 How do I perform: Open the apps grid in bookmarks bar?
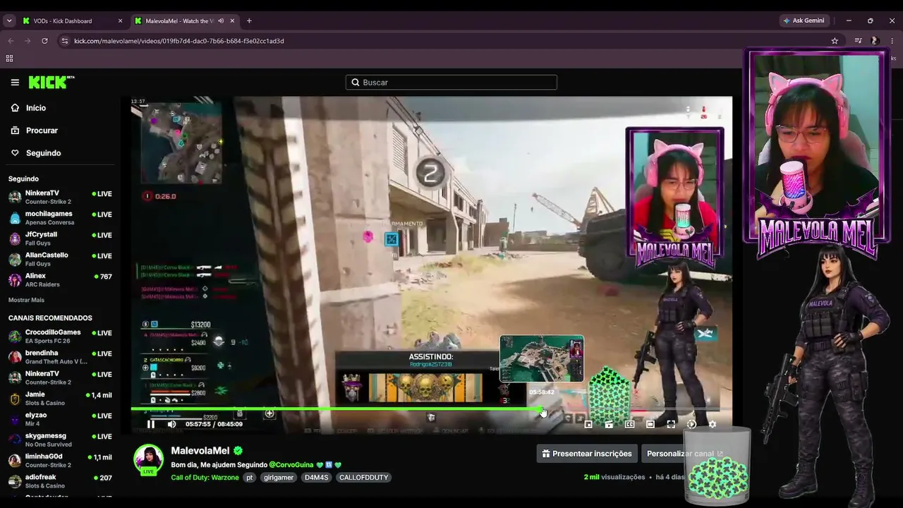point(10,59)
